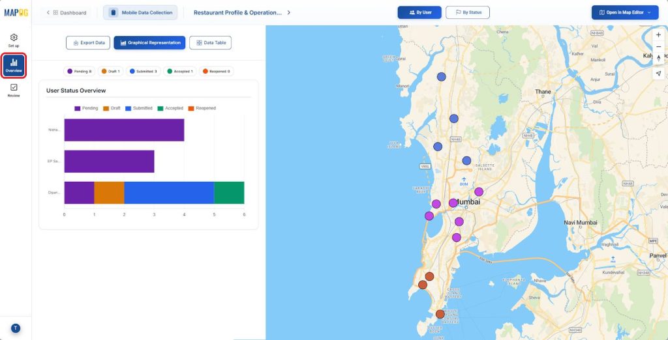Click the User Status Overview heading
Viewport: 668px width, 340px height.
coord(76,91)
